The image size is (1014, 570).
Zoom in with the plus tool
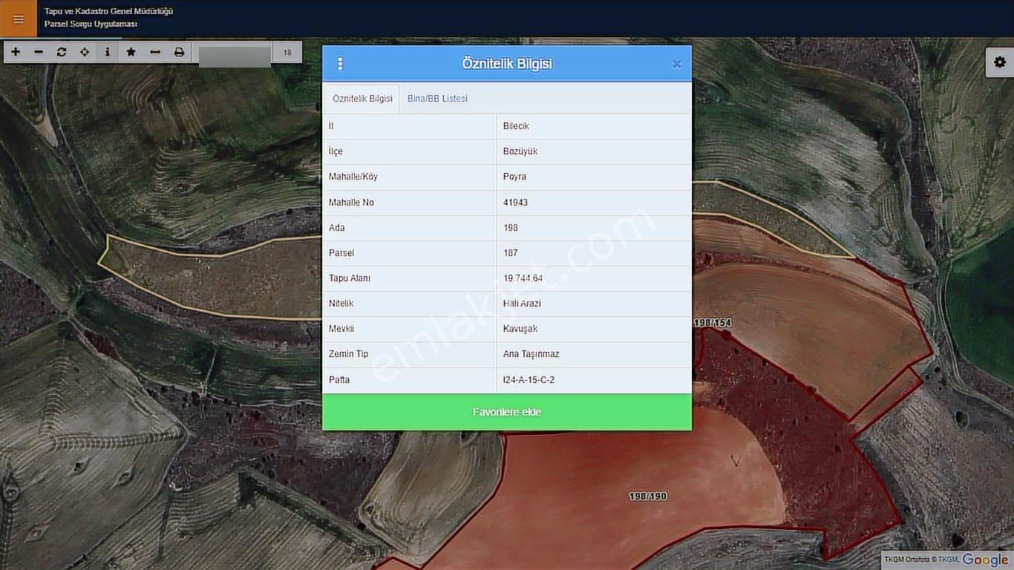pyautogui.click(x=16, y=52)
